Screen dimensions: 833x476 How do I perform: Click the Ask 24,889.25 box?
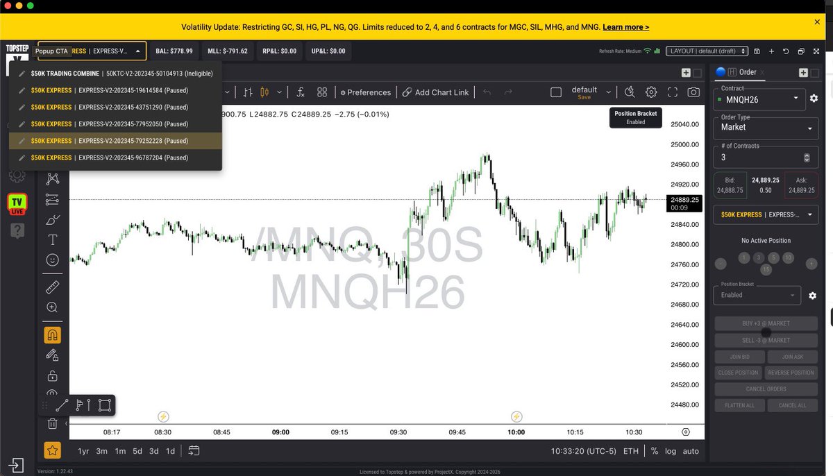(801, 185)
